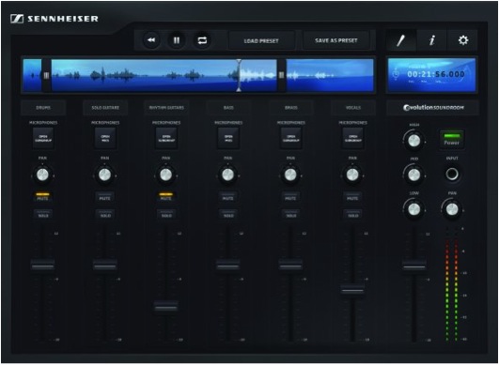
Task: Solo the Vocals channel
Action: tap(352, 214)
